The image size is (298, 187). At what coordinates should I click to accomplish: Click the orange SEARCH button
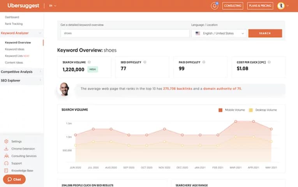[265, 33]
